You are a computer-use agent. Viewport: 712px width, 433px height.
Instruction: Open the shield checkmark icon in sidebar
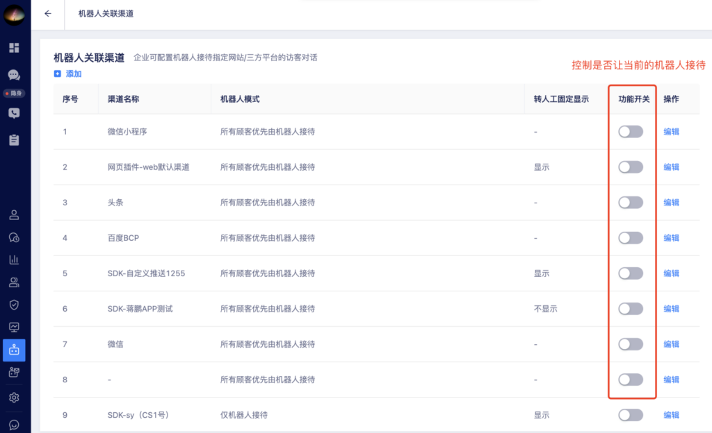14,305
